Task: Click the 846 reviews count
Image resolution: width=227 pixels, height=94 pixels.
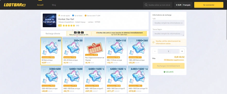Action: 77,26
